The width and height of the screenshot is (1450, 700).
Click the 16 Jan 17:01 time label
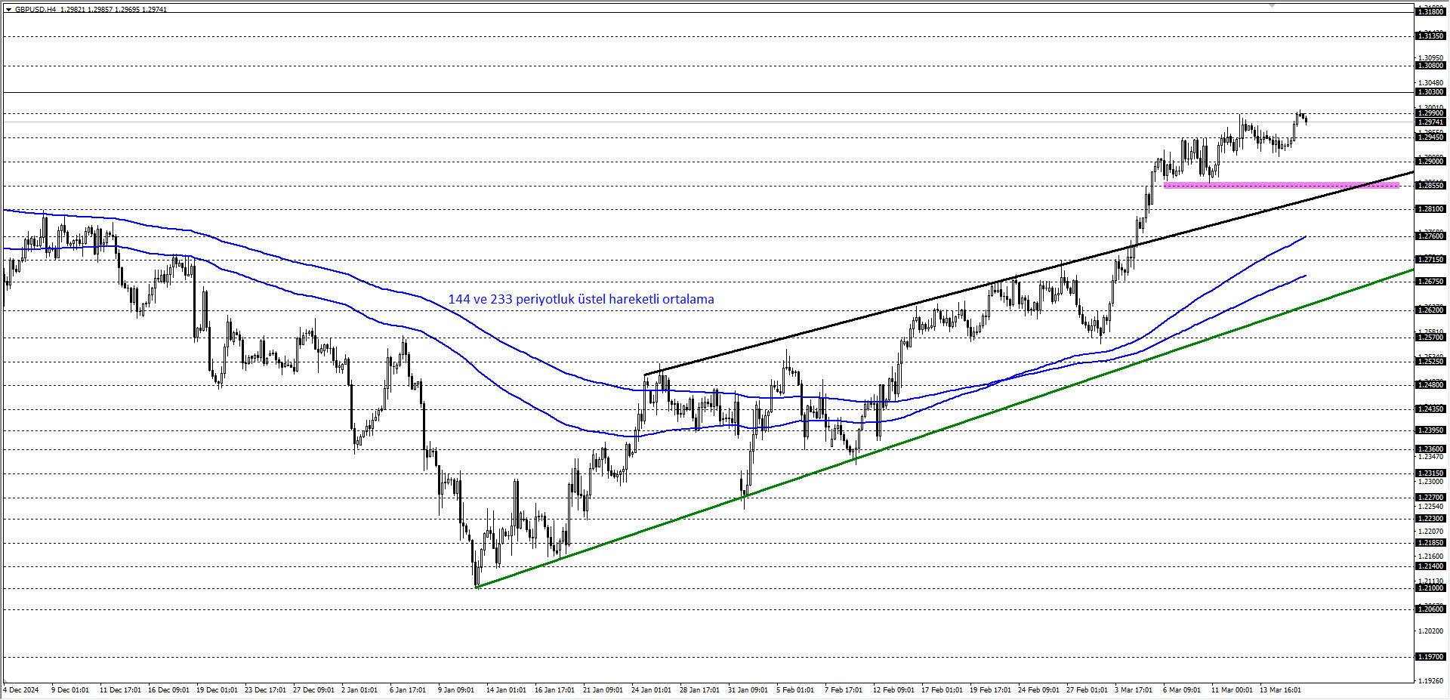click(554, 690)
